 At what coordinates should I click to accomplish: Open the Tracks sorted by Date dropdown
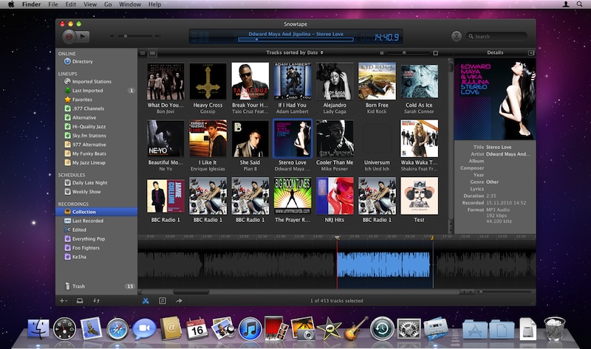295,53
